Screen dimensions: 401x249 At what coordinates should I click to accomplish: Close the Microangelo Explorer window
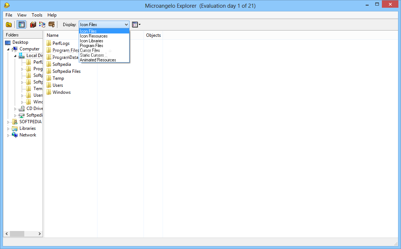tap(390, 4)
